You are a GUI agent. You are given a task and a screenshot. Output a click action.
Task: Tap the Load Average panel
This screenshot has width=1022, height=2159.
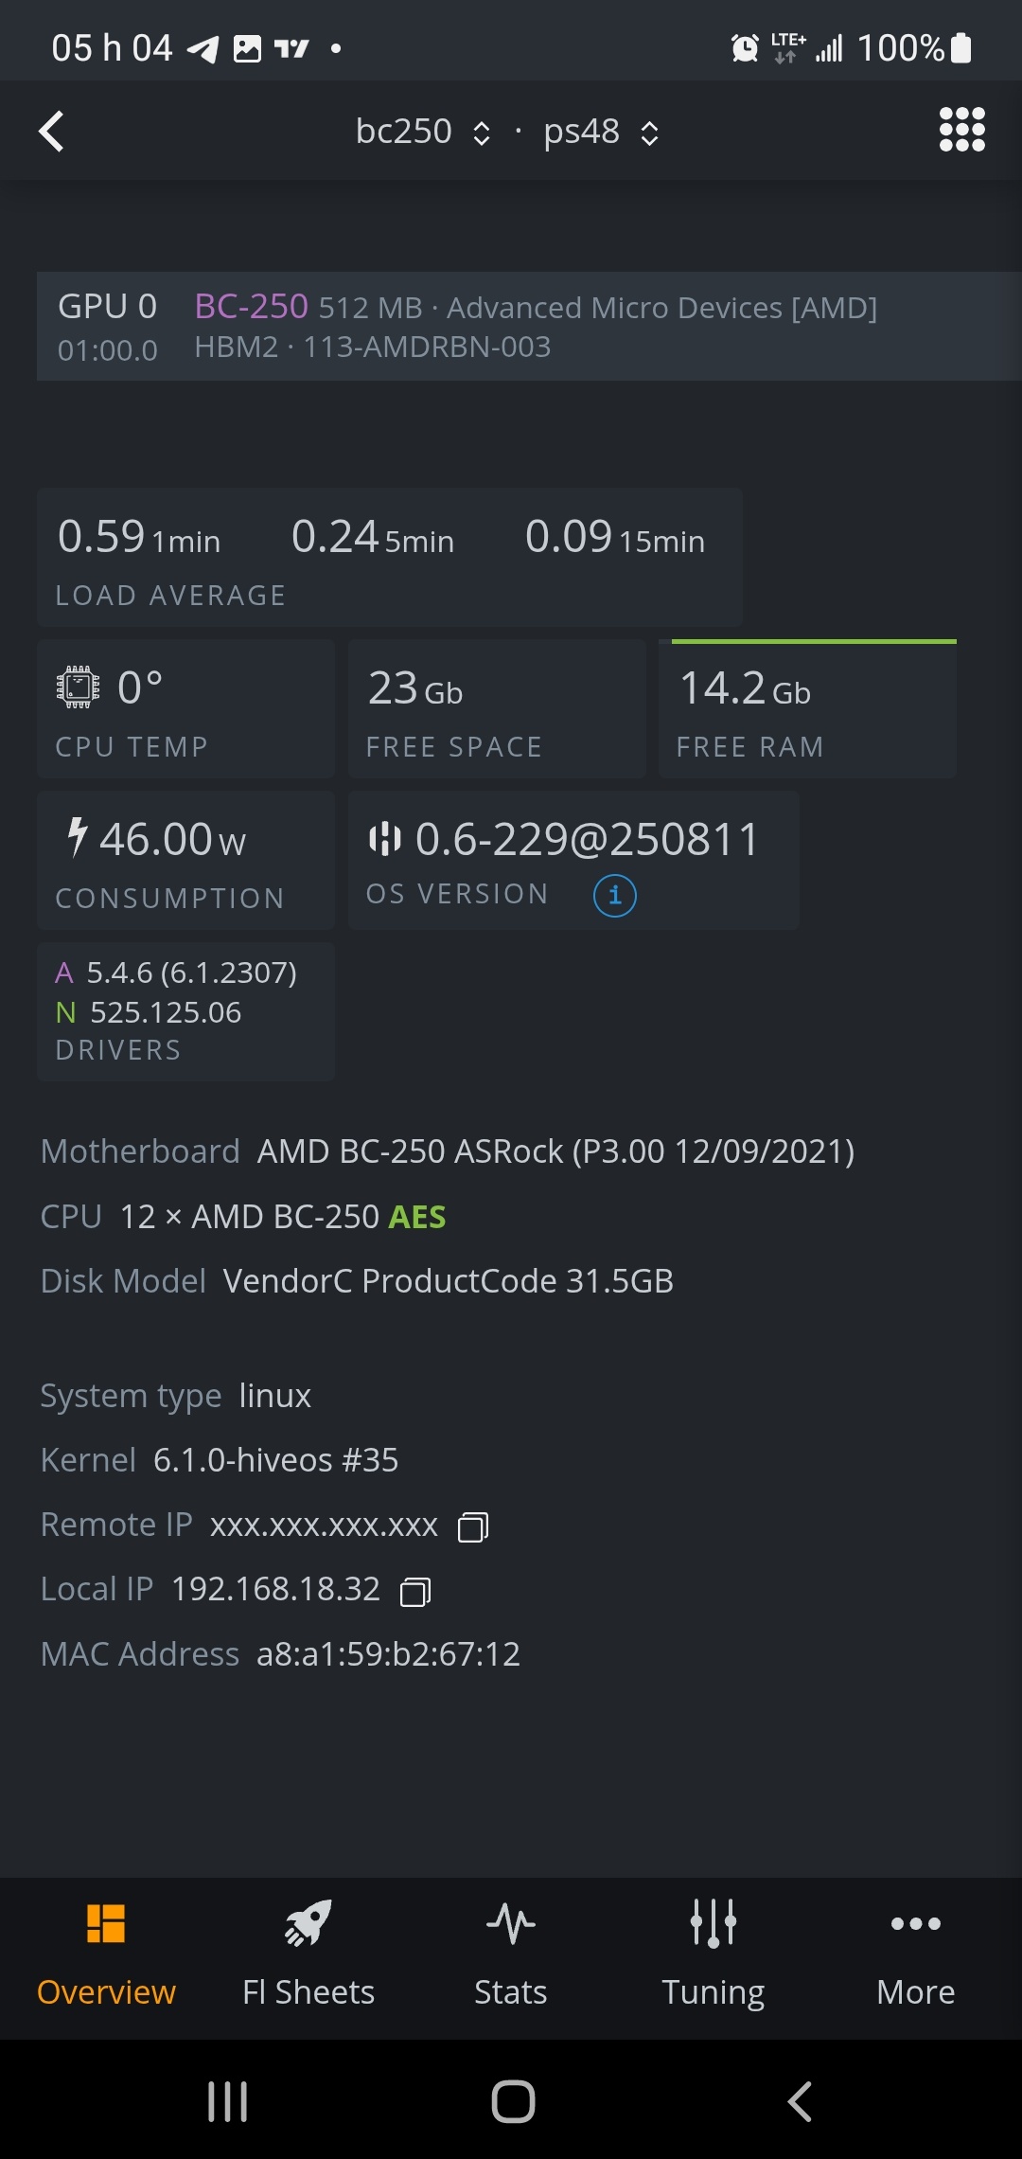(390, 558)
